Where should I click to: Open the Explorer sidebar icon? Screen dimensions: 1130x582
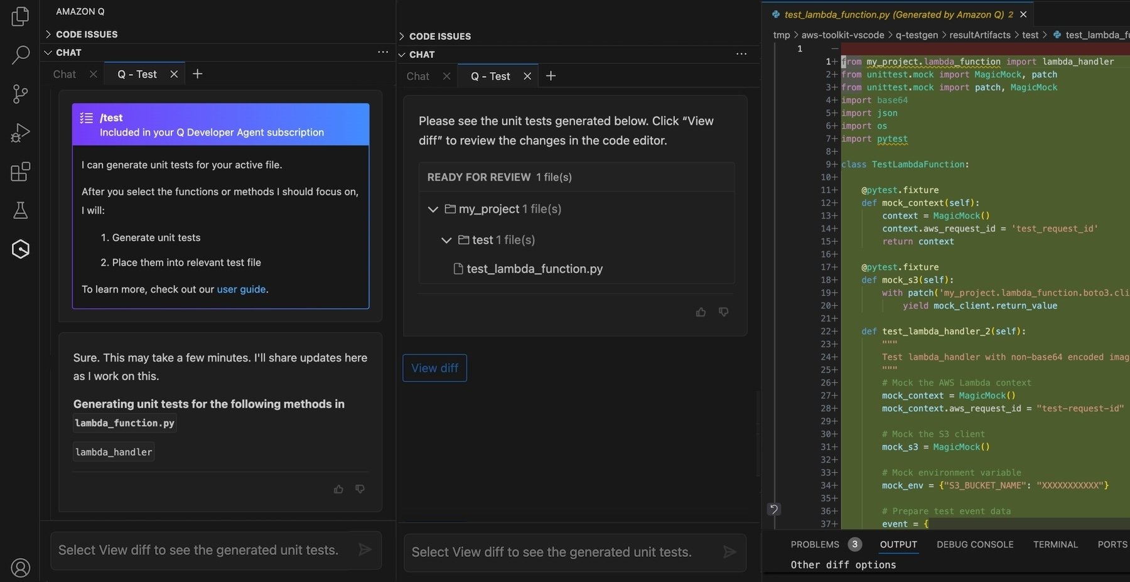pos(20,16)
